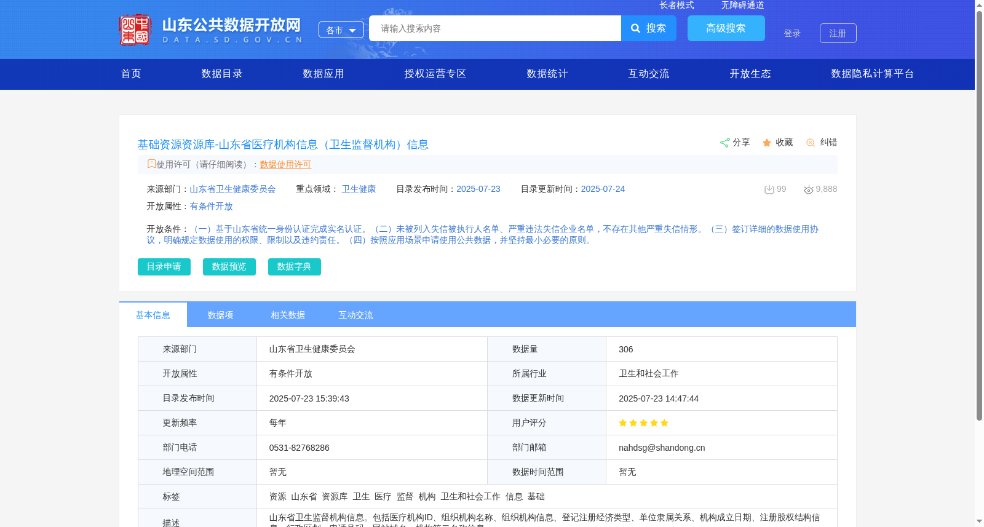Viewport: 984px width, 527px height.
Task: Click the 注册 register button
Action: (x=838, y=33)
